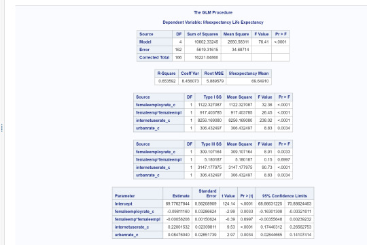
Task: Click the 'Root MSE' header
Action: point(213,73)
